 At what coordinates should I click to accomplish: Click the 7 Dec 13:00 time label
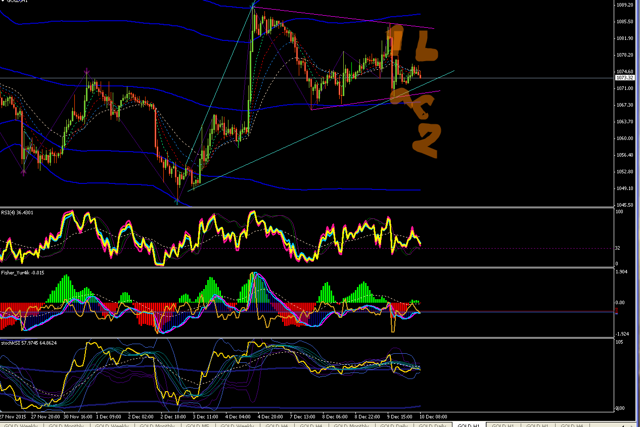[303, 417]
